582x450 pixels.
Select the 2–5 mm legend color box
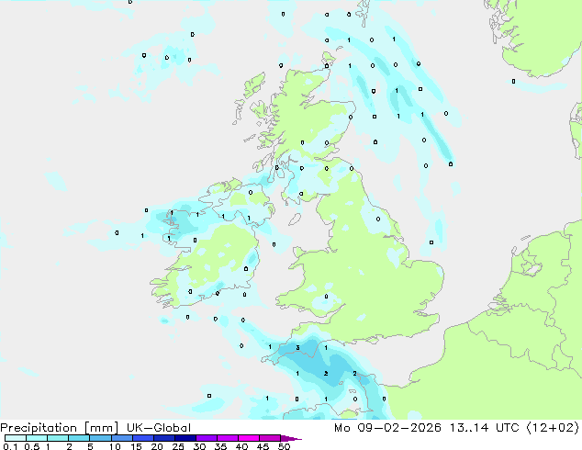79,438
